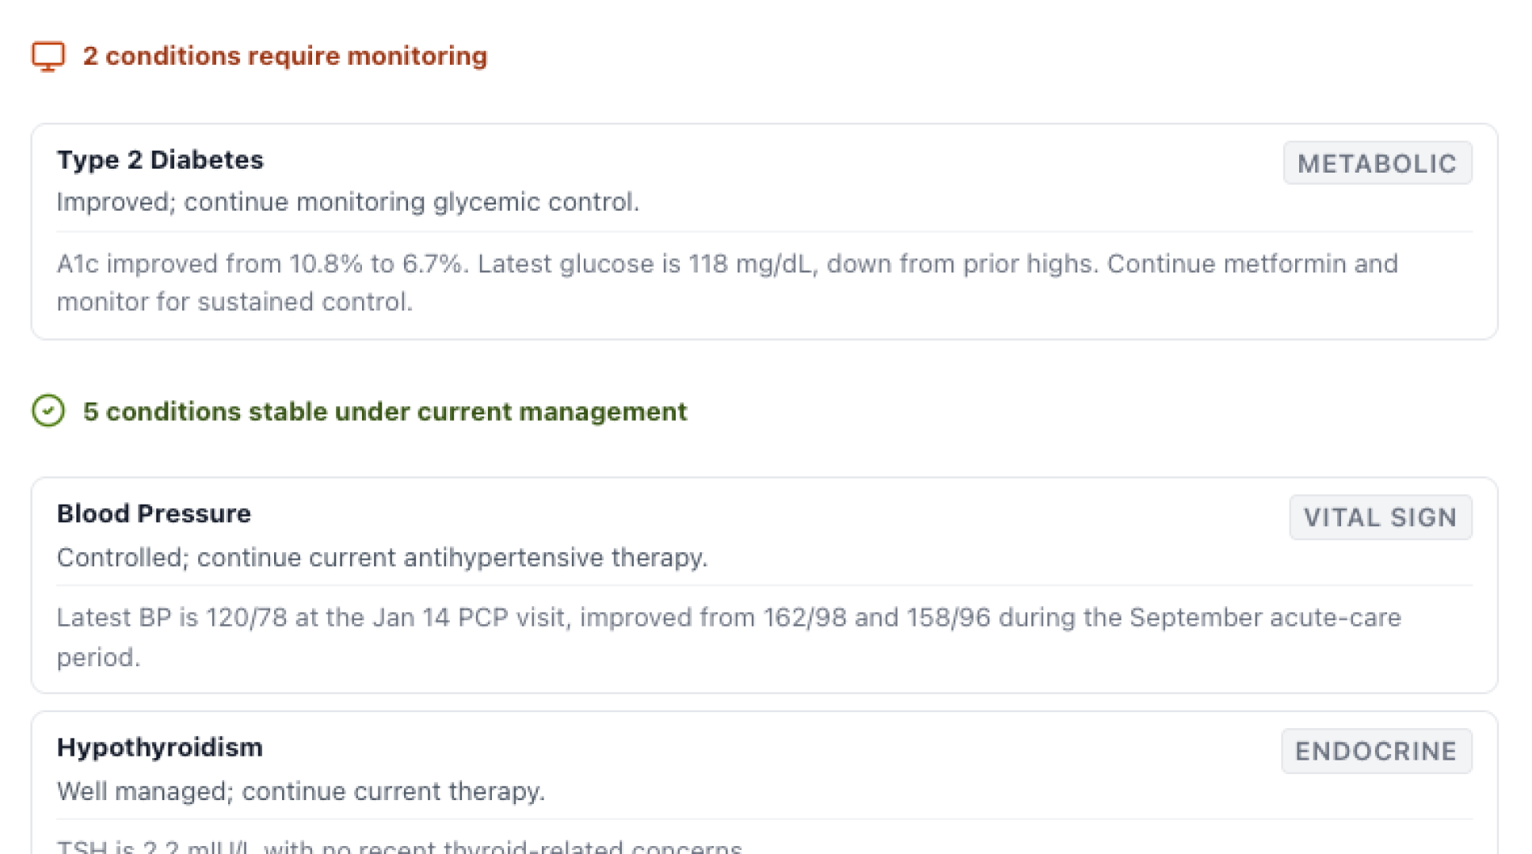Click 'Well managed; continue current therapy' summary
Screen dimensions: 1532x854
coord(301,791)
